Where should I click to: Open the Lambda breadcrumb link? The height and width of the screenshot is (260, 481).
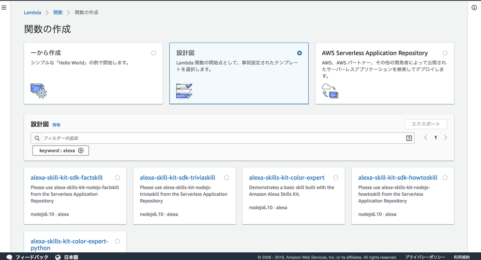pyautogui.click(x=32, y=13)
